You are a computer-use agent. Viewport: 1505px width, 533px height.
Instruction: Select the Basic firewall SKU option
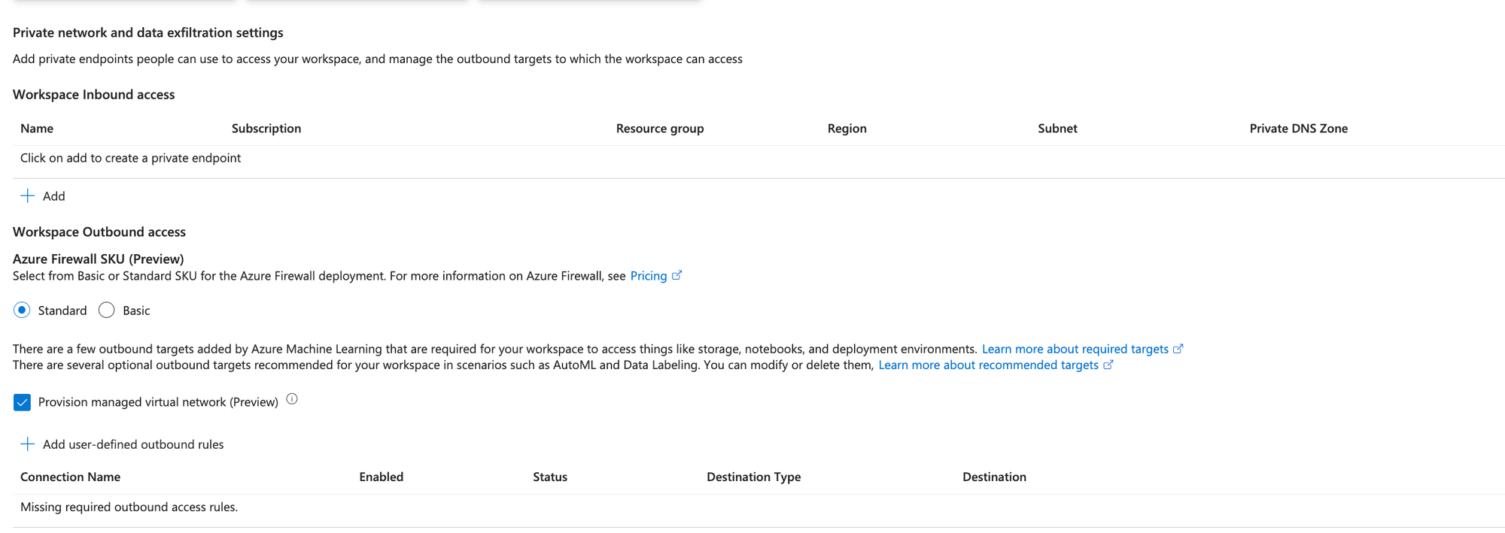pos(107,310)
